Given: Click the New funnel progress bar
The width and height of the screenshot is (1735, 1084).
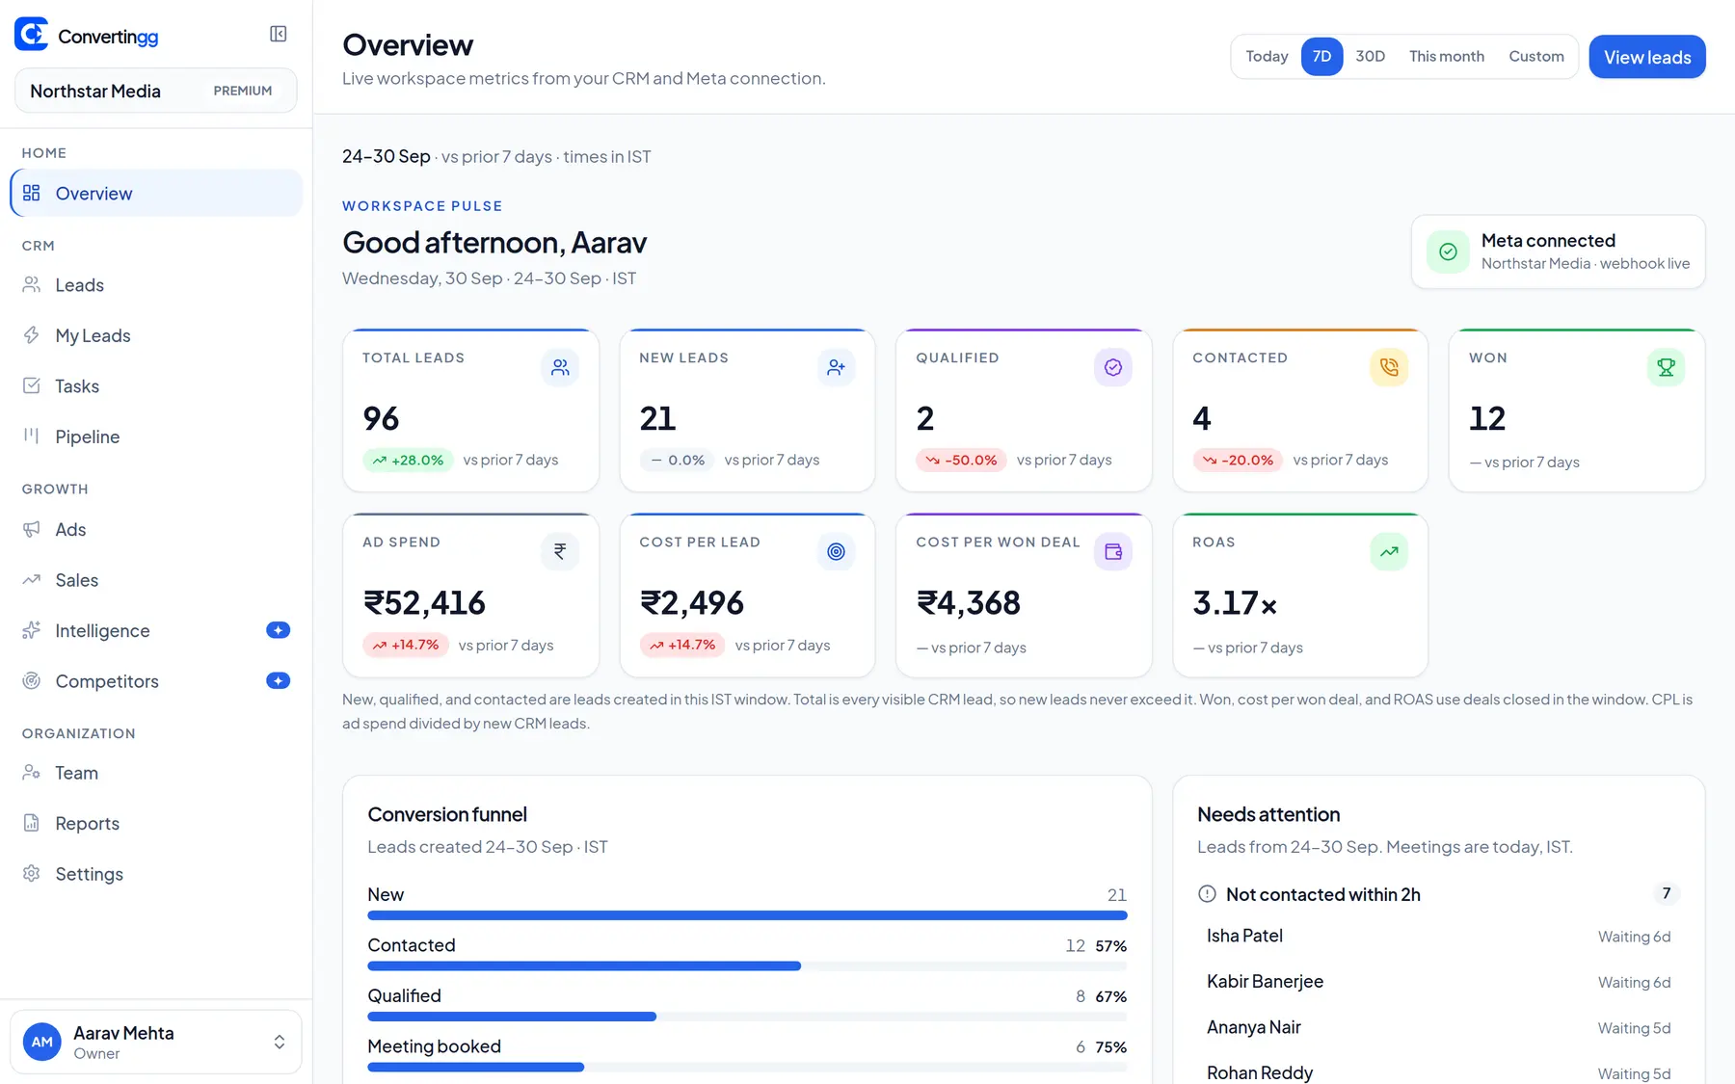Looking at the screenshot, I should (x=747, y=915).
